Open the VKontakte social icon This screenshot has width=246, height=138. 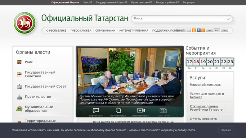(x=198, y=30)
